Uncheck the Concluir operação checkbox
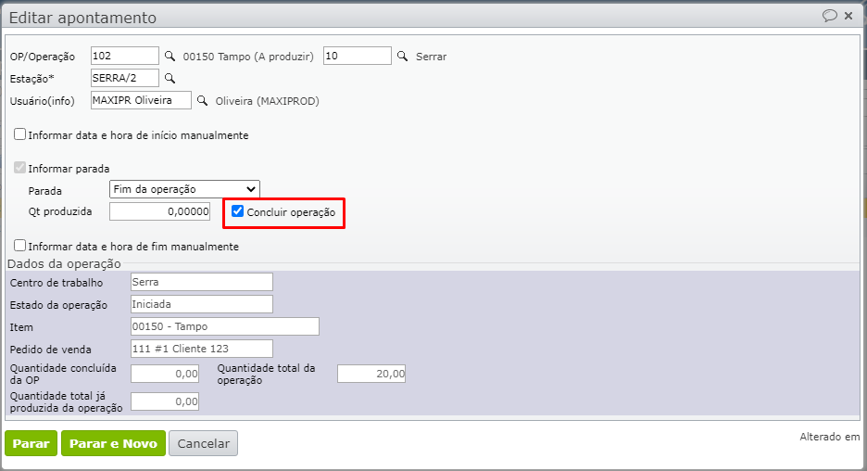867x471 pixels. (x=238, y=212)
